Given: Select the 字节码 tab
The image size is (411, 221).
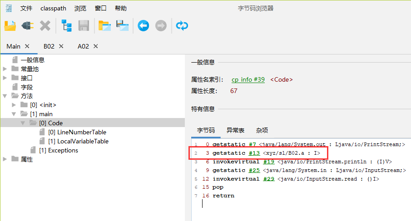Looking at the screenshot, I should [206, 130].
